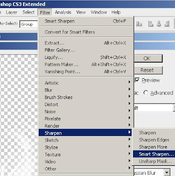The height and width of the screenshot is (176, 175).
Task: Select the Extract... menu entry
Action: (x=85, y=43)
